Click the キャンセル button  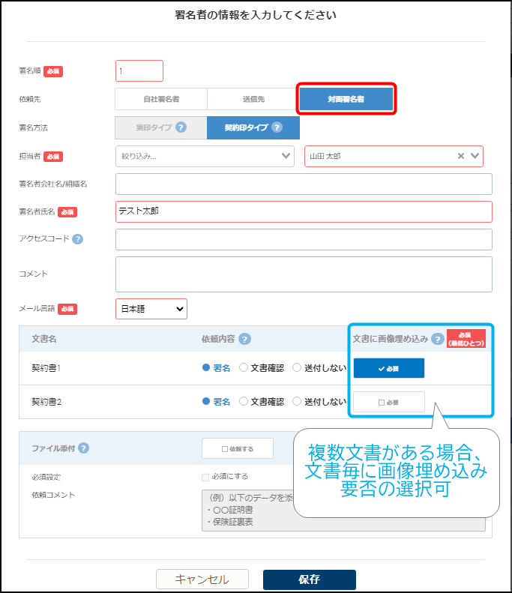pyautogui.click(x=202, y=580)
